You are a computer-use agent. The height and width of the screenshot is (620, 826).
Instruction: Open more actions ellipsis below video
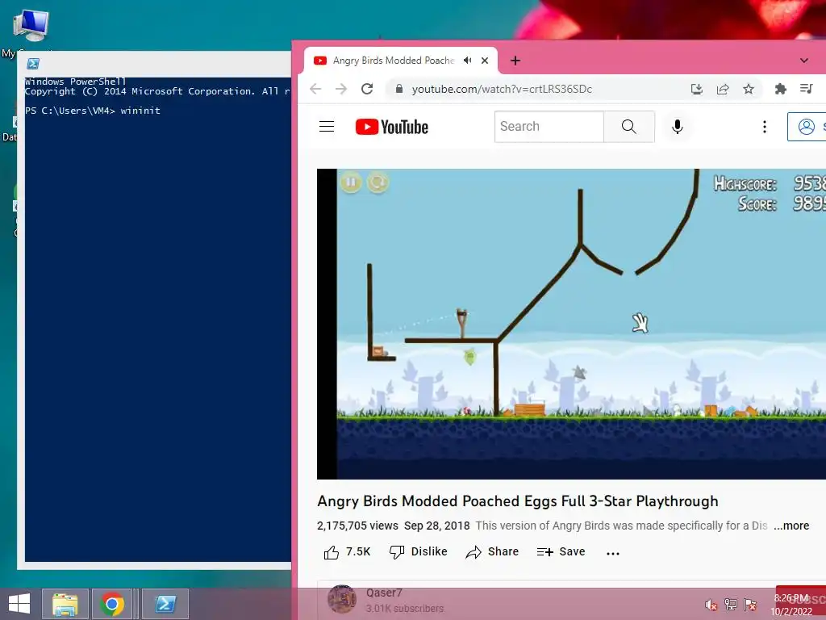(x=613, y=553)
